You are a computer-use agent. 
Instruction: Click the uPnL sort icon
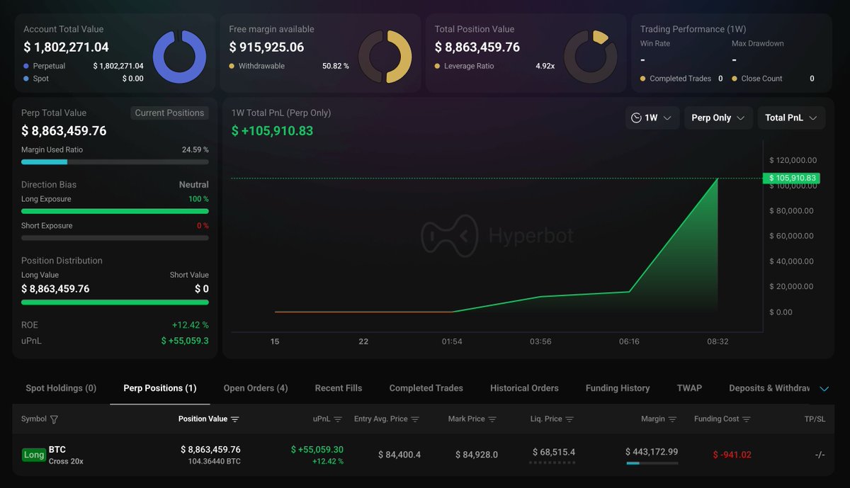(x=338, y=419)
